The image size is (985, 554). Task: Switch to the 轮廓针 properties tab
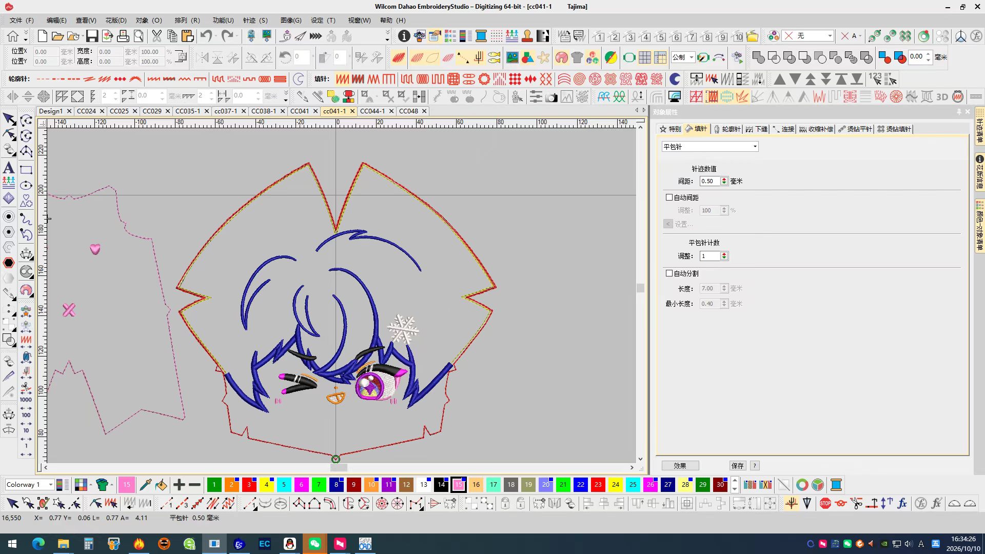point(727,129)
